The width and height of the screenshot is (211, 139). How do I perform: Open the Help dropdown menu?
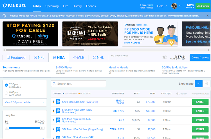coord(162,6)
